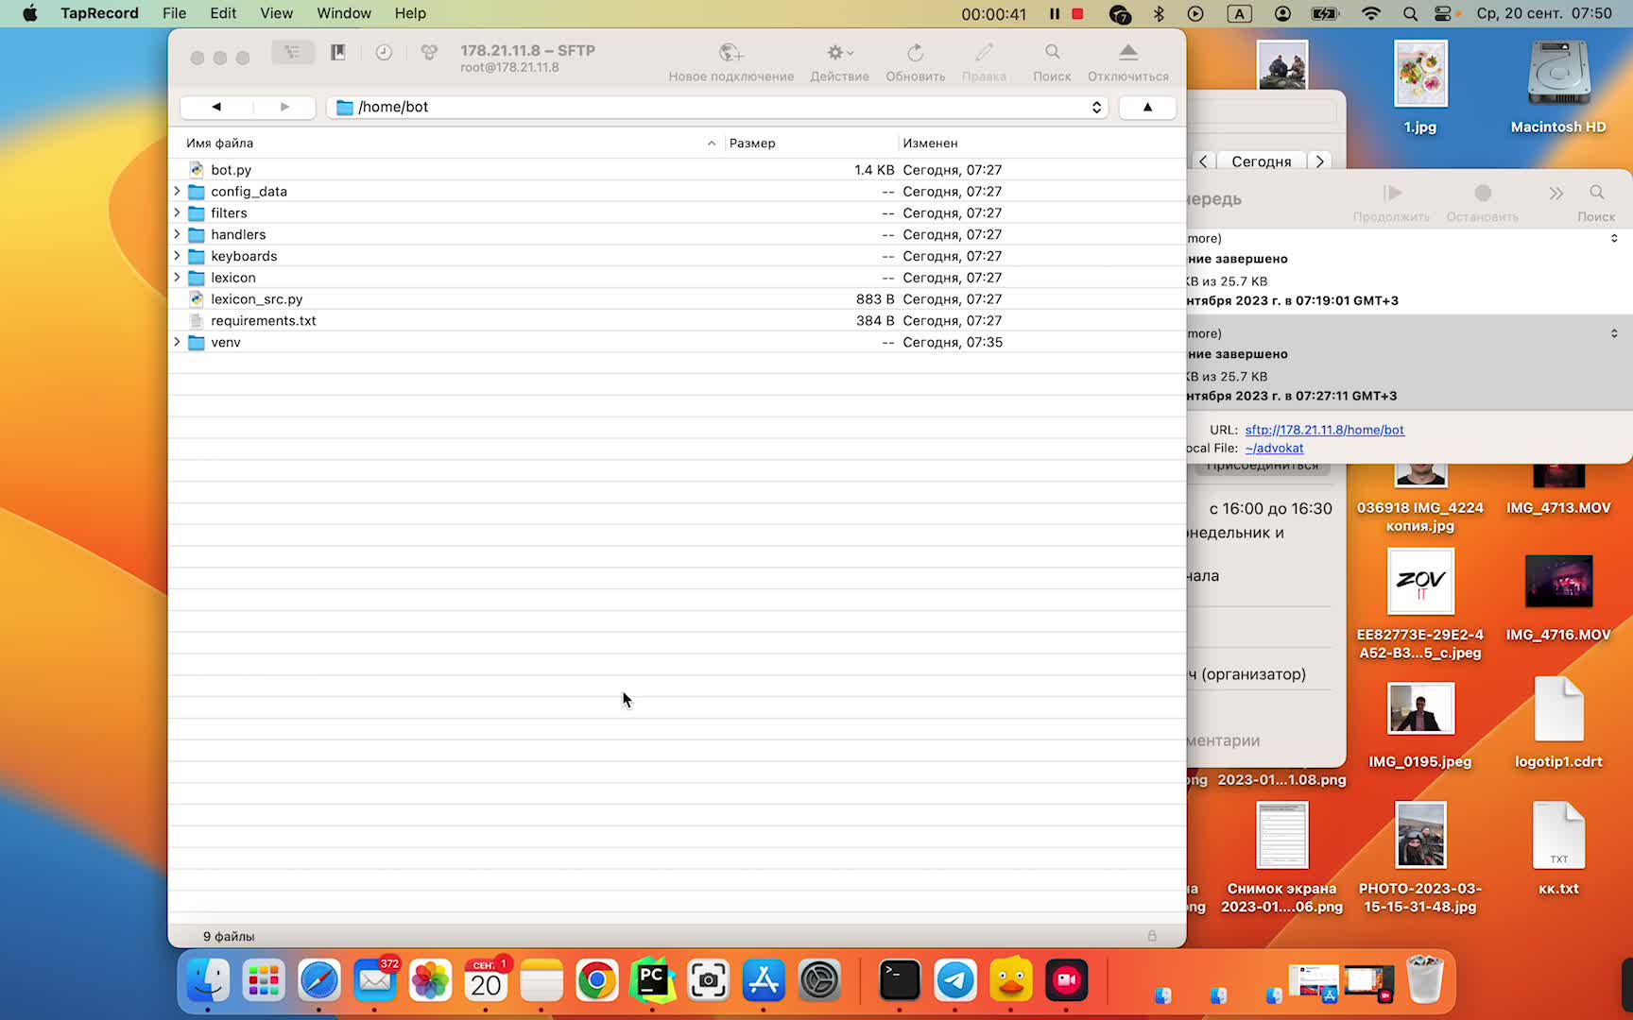This screenshot has height=1020, width=1633.
Task: Open Cyberduck from the Dock
Action: [x=1011, y=980]
